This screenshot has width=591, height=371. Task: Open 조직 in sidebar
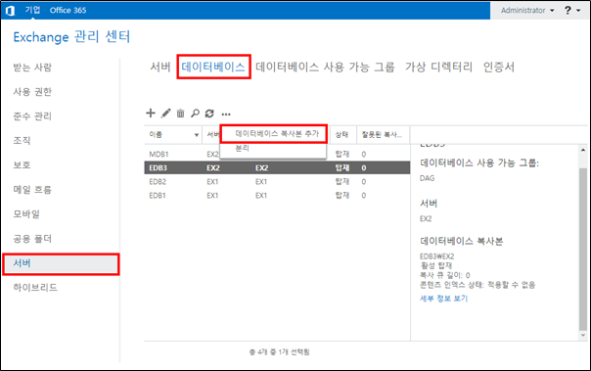[x=22, y=141]
